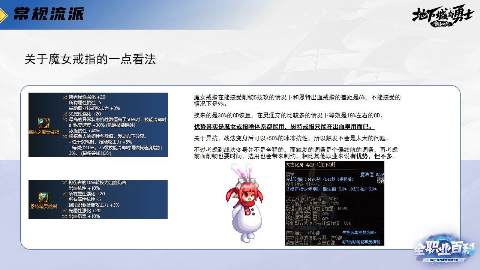The width and height of the screenshot is (480, 270).
Task: Click the 太古化身 skill tooltip image
Action: pos(334,203)
